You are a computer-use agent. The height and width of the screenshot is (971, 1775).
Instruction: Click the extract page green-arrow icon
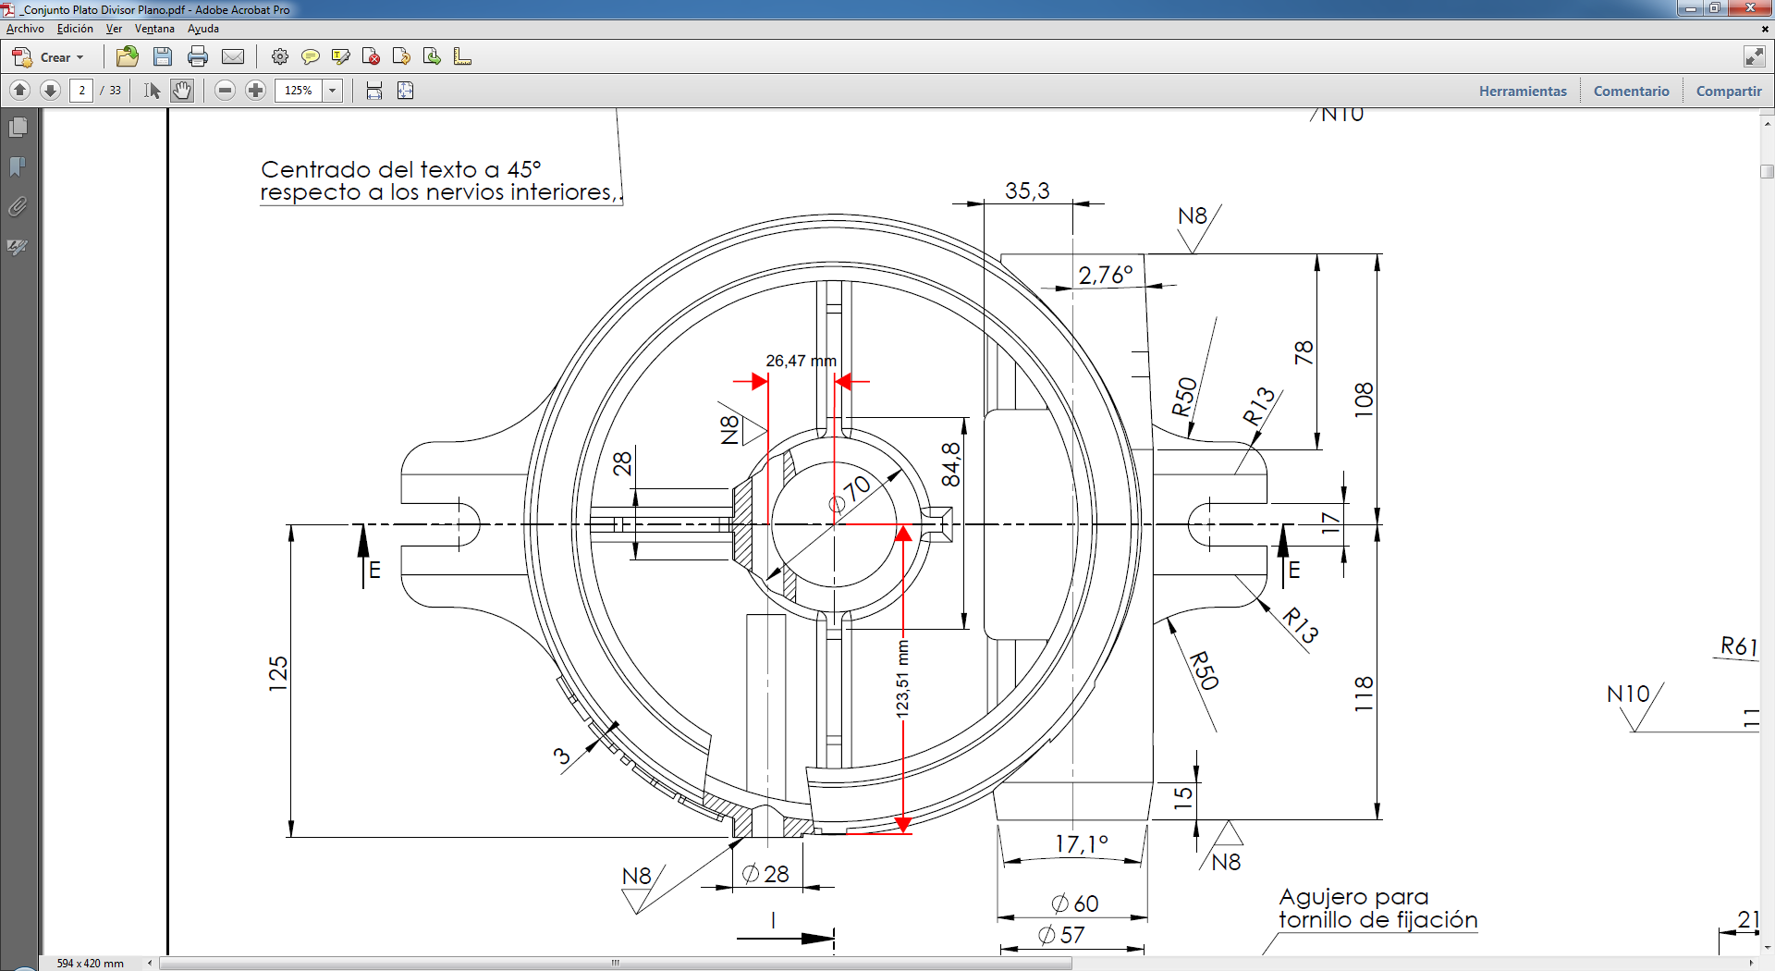pyautogui.click(x=432, y=57)
